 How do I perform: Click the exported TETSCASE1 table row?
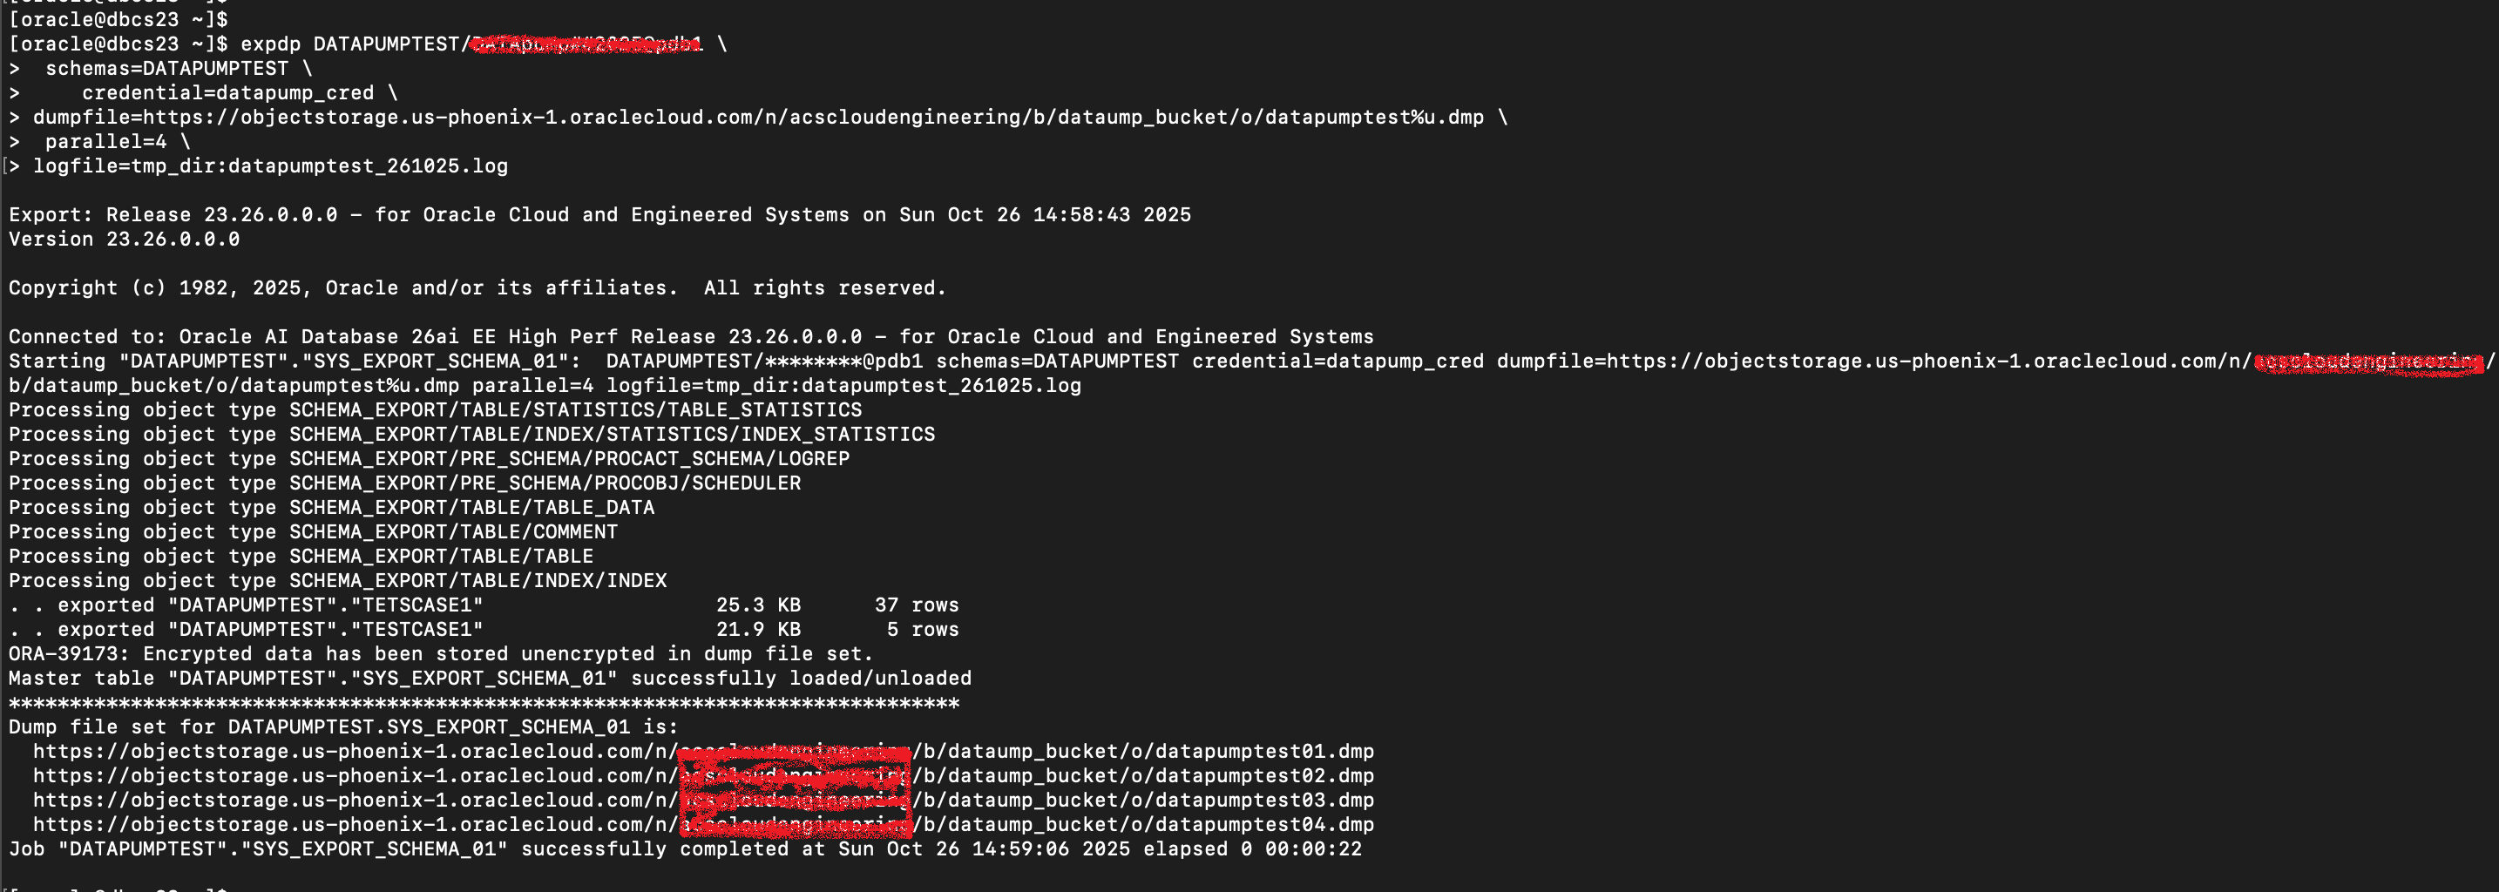pyautogui.click(x=483, y=605)
